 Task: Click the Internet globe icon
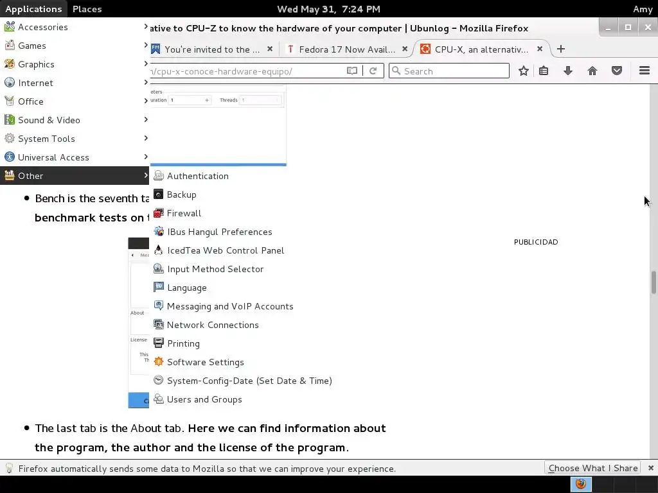(x=10, y=83)
